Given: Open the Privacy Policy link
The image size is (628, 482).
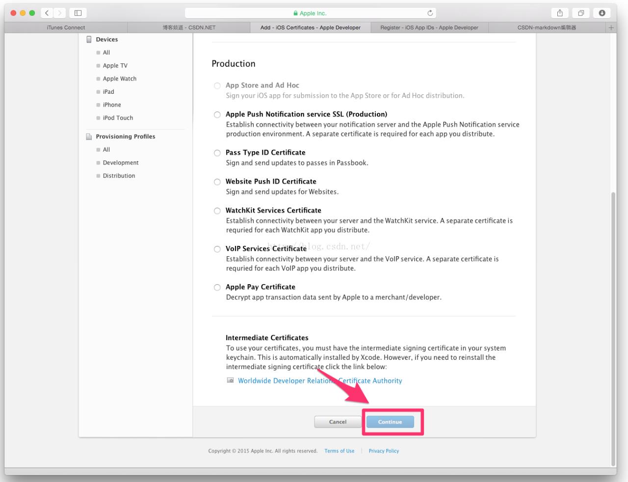Looking at the screenshot, I should pyautogui.click(x=384, y=451).
